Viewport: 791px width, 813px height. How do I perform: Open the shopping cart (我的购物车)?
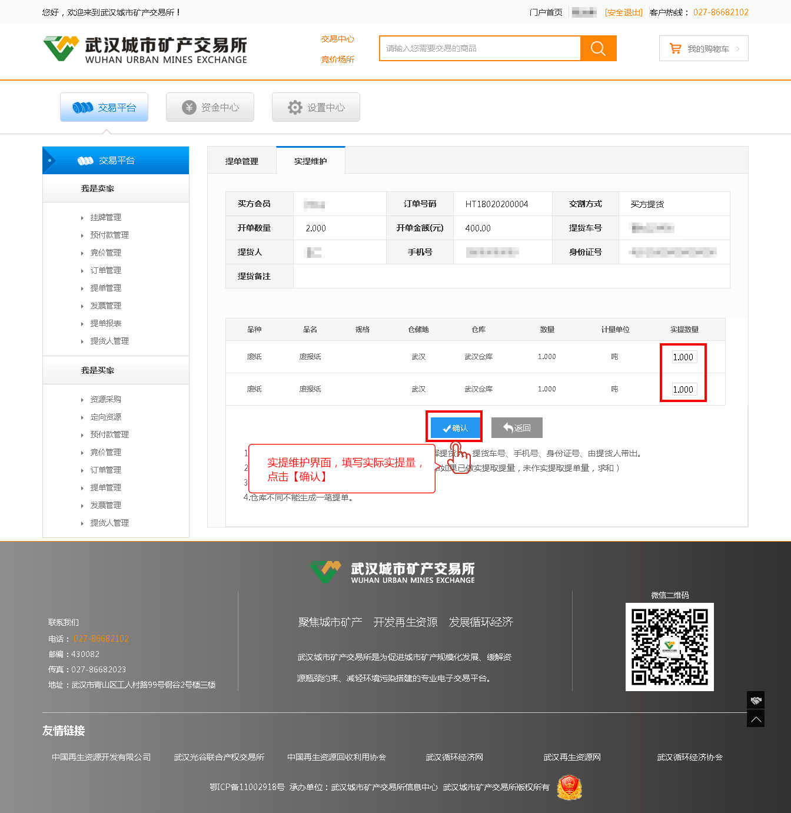click(x=703, y=49)
